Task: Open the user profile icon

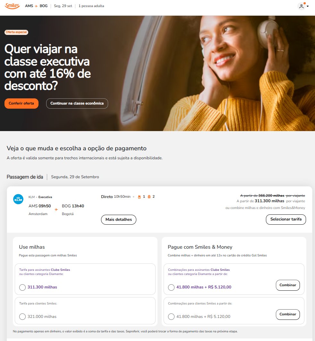Action: click(x=302, y=6)
